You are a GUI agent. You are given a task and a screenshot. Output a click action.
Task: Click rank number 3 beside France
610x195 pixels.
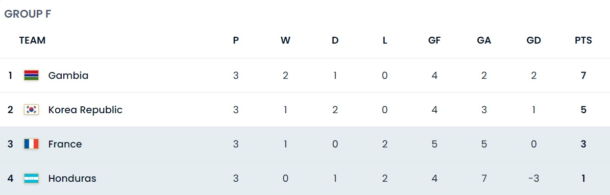click(x=10, y=144)
